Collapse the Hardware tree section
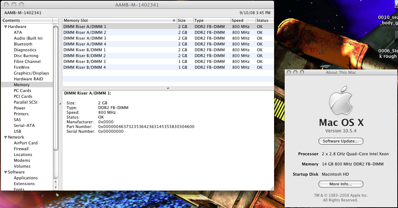Screen dimensions: 398x208 [x=5, y=27]
